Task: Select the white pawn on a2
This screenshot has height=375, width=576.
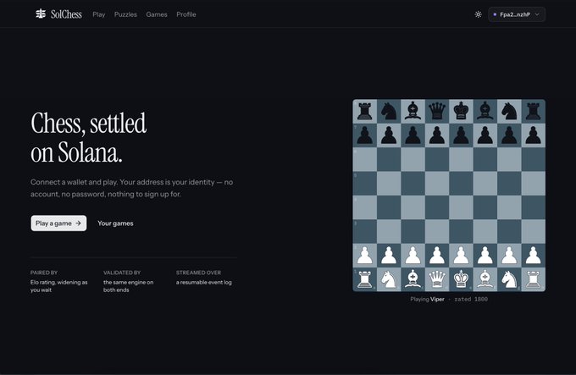Action: [365, 256]
